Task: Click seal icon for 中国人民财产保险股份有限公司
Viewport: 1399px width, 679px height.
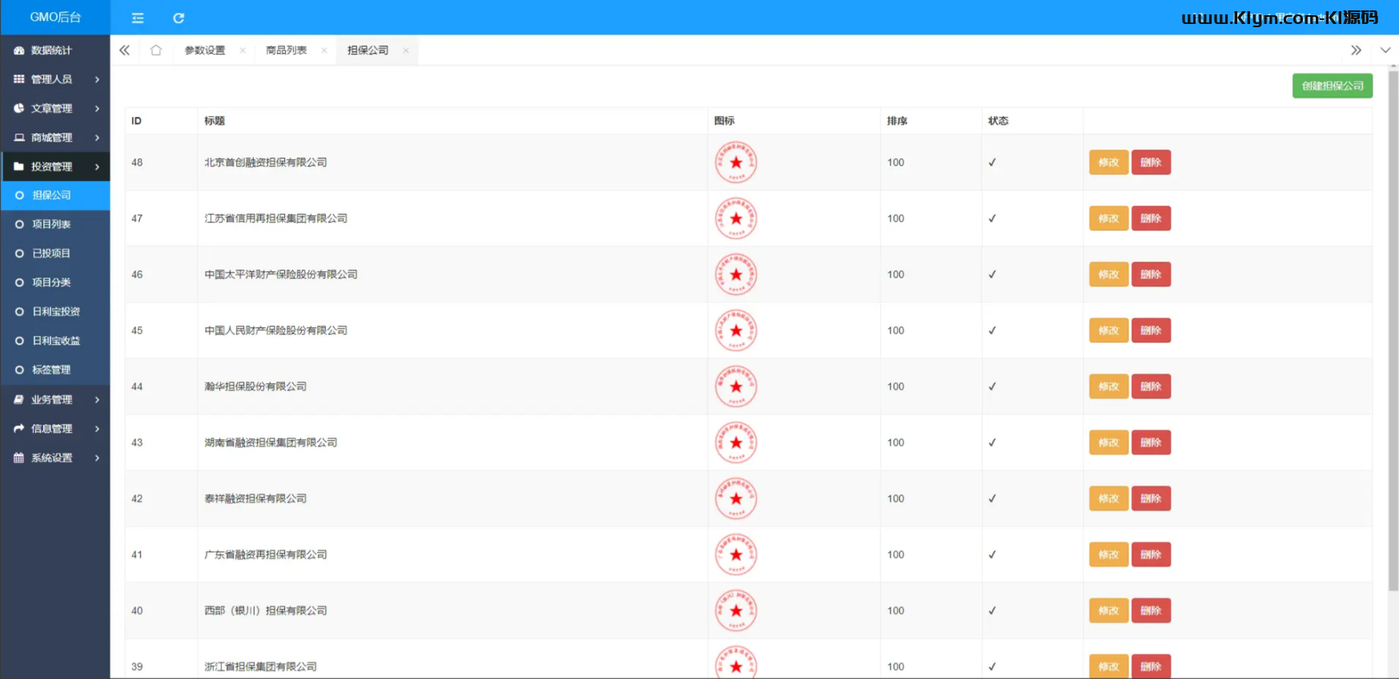Action: click(736, 330)
